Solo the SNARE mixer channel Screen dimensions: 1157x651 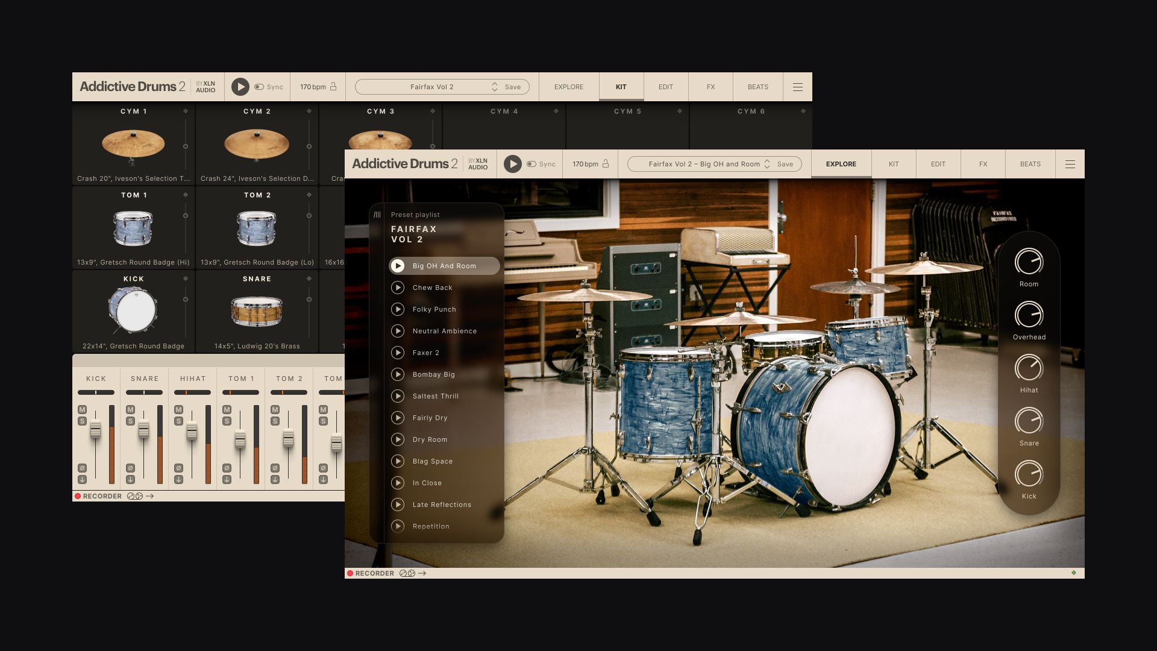pyautogui.click(x=130, y=421)
